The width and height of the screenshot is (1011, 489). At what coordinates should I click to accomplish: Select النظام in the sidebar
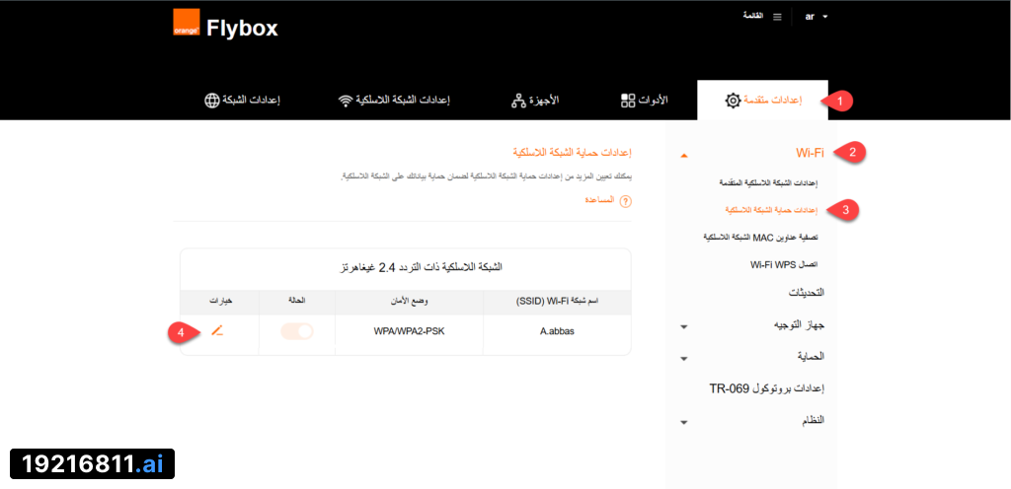coord(814,420)
